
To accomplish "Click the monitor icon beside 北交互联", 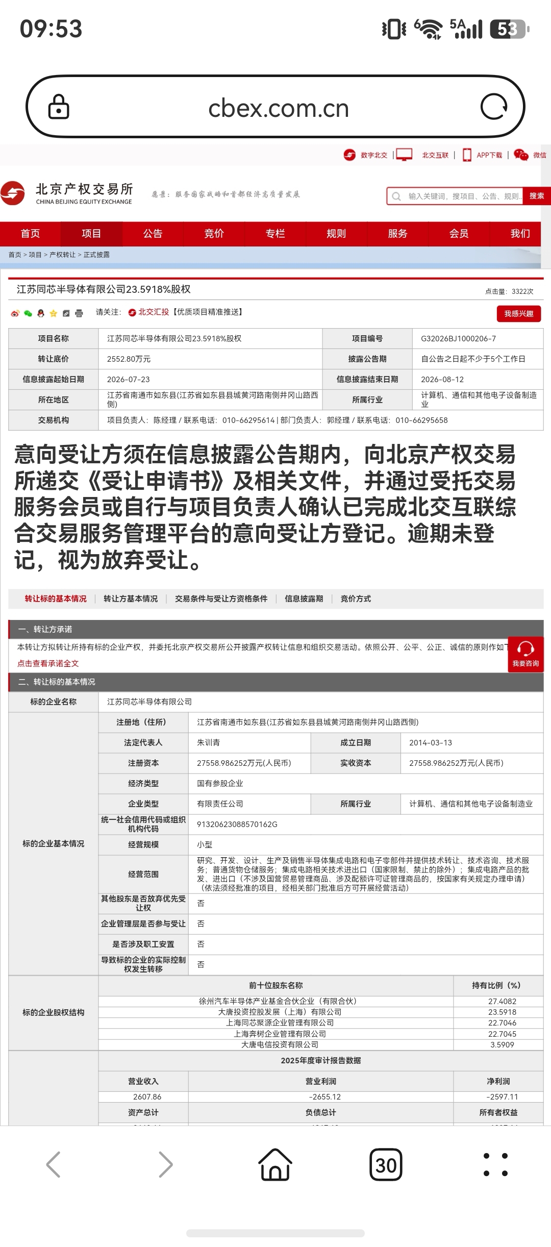I will pos(404,155).
